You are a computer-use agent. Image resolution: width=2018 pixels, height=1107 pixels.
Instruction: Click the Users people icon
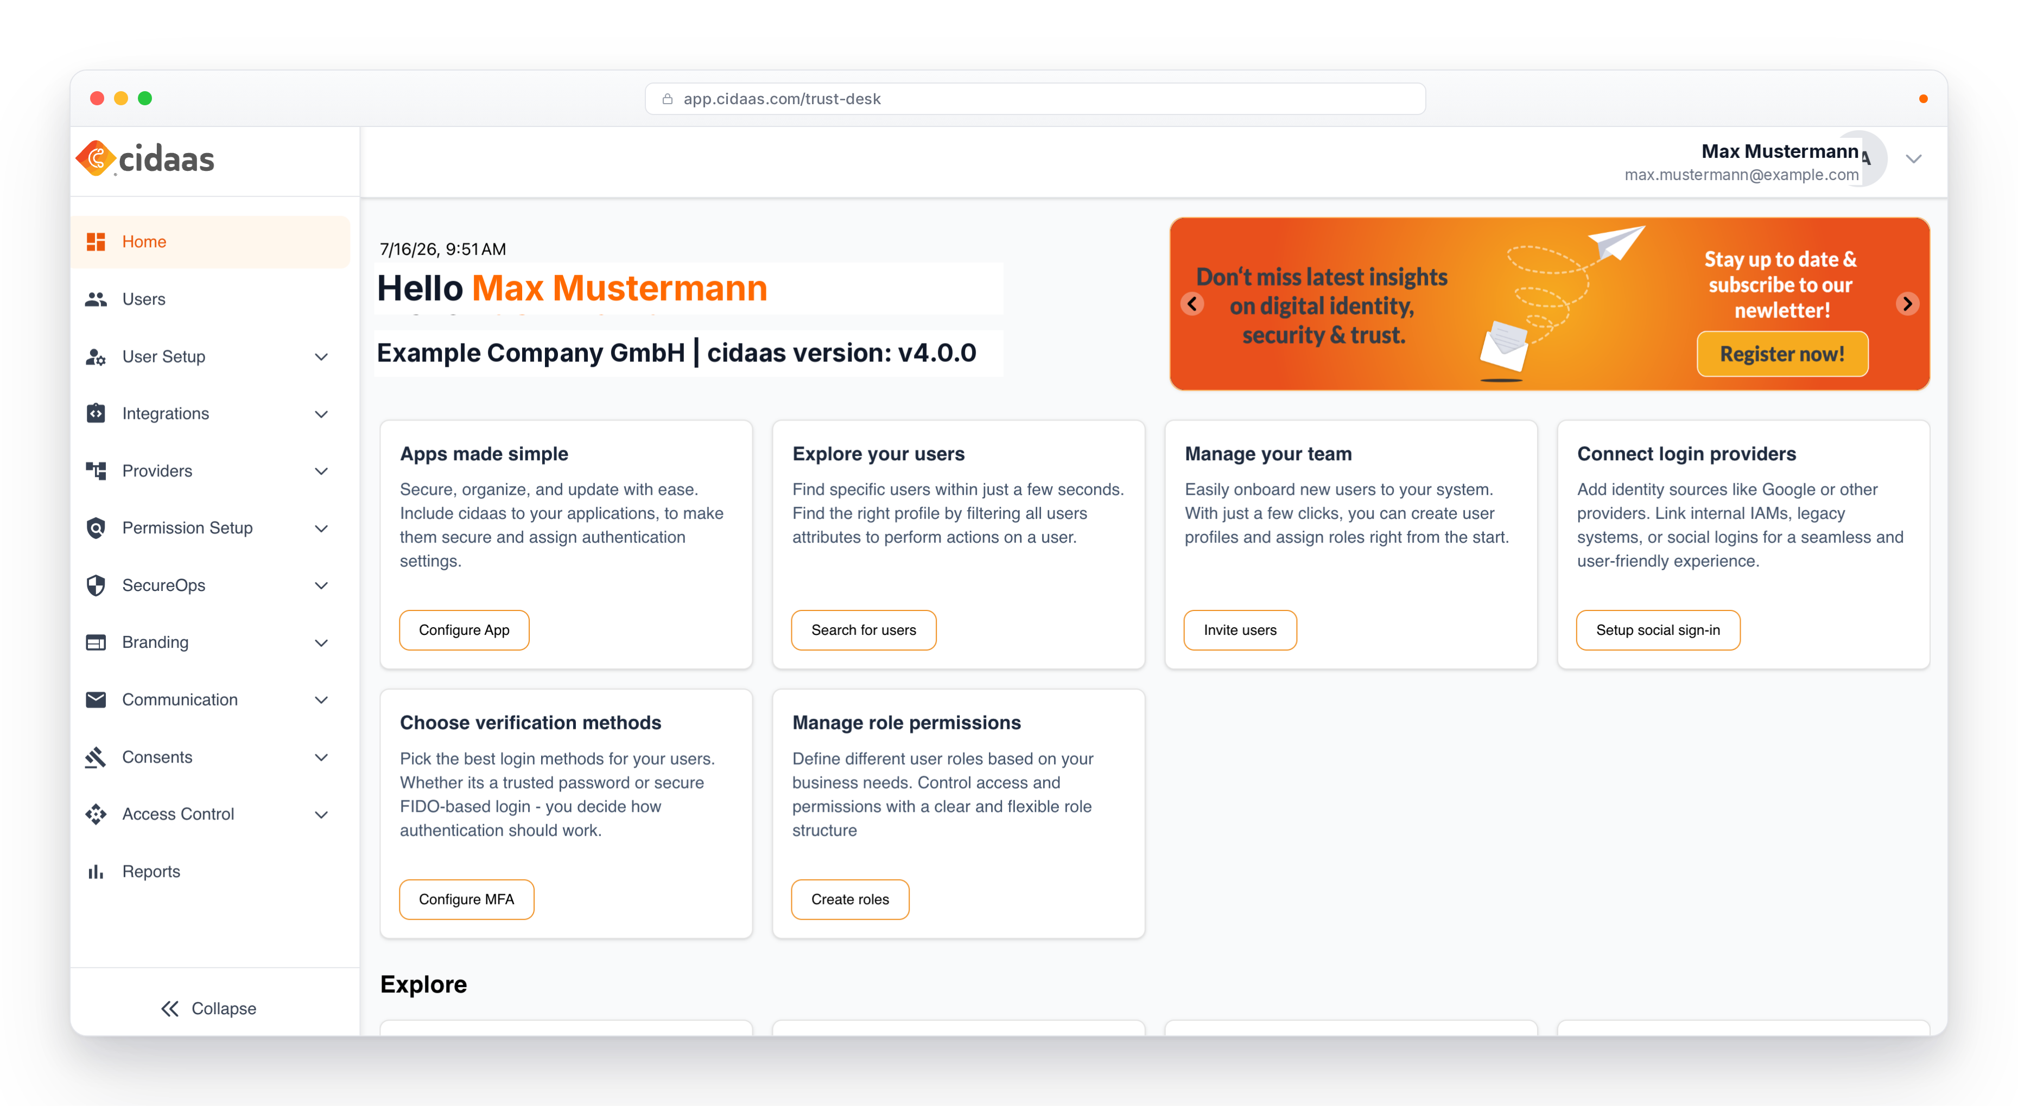pyautogui.click(x=96, y=300)
